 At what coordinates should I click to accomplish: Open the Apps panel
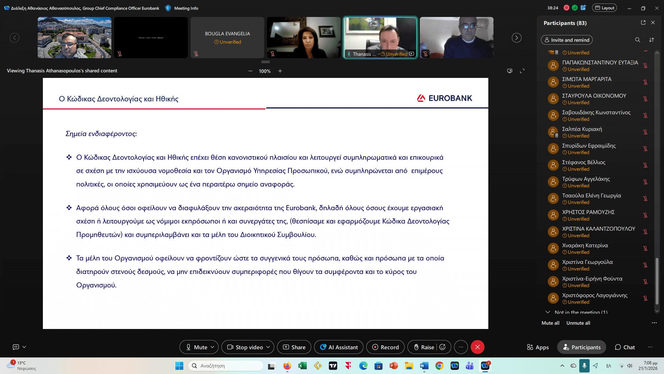pyautogui.click(x=538, y=347)
